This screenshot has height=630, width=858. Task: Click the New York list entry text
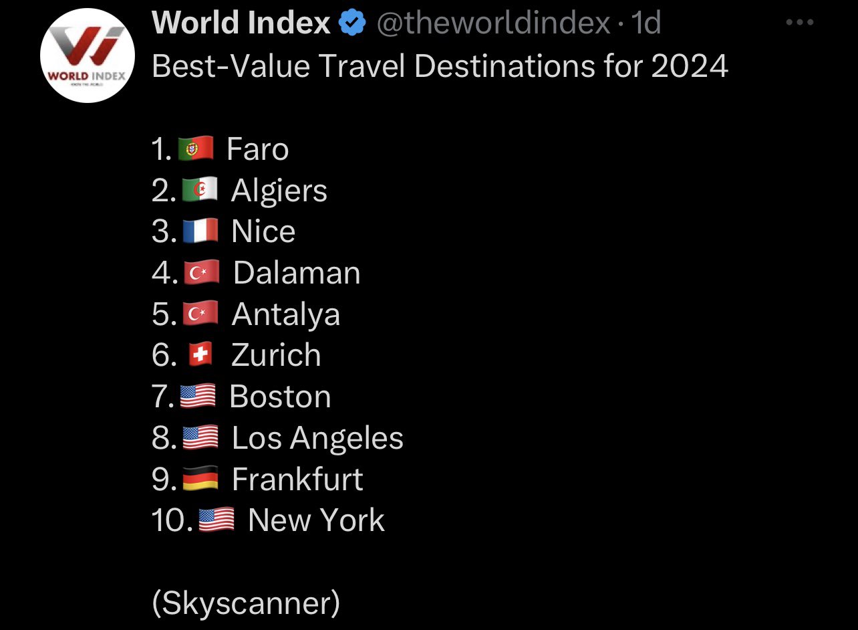point(316,520)
